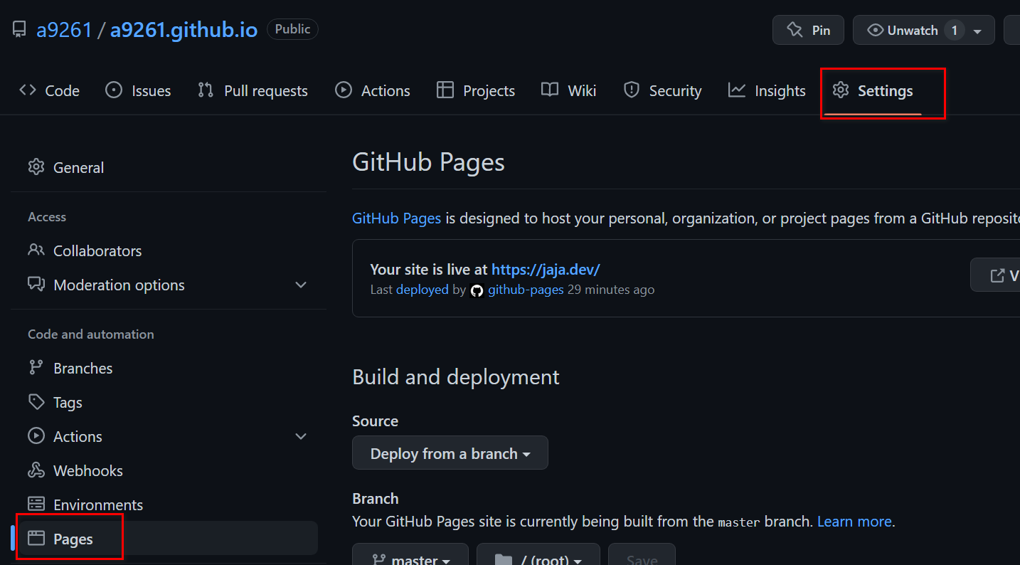The width and height of the screenshot is (1020, 565).
Task: Click the Projects grid icon
Action: coord(445,90)
